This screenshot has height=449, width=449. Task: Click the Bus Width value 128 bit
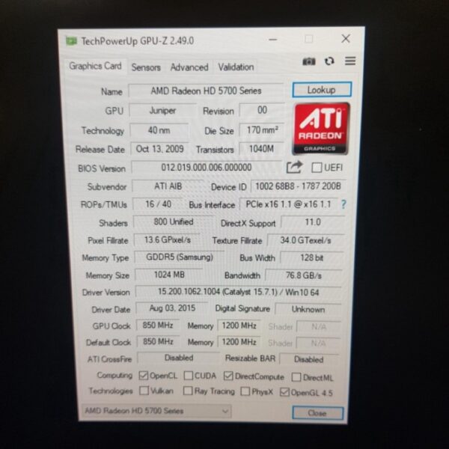(x=311, y=258)
